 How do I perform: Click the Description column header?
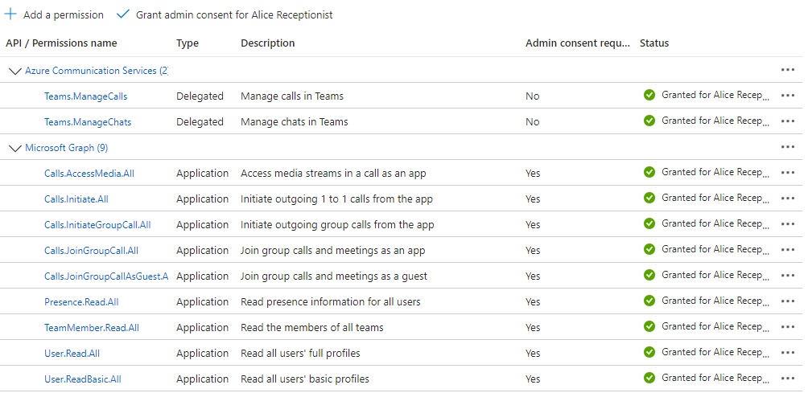point(268,43)
